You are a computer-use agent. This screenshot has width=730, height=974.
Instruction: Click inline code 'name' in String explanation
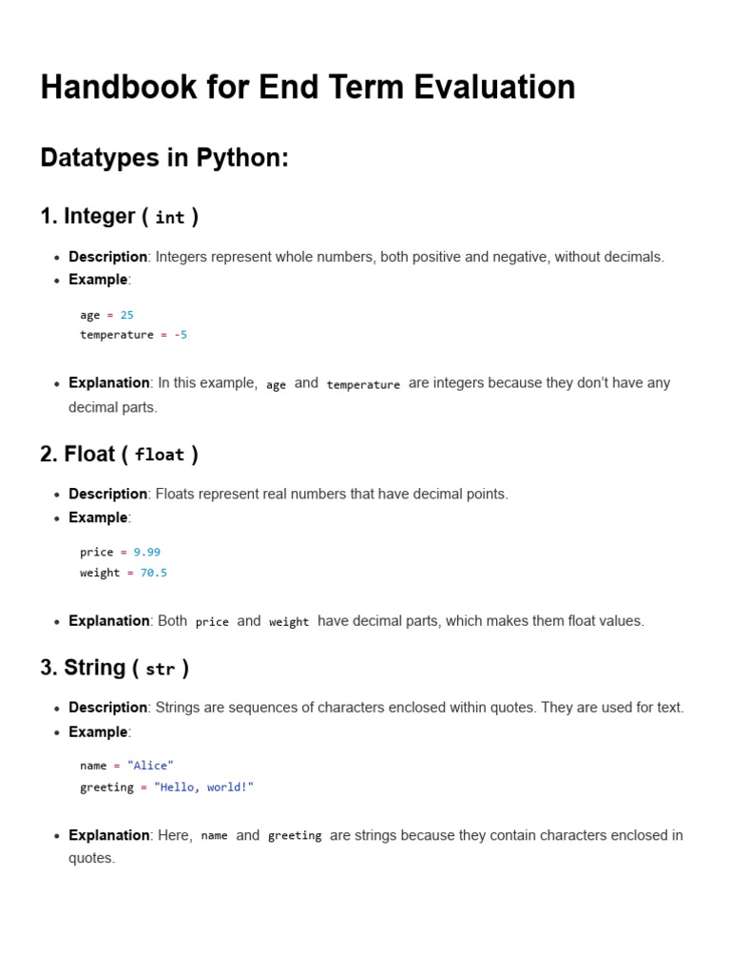point(214,836)
